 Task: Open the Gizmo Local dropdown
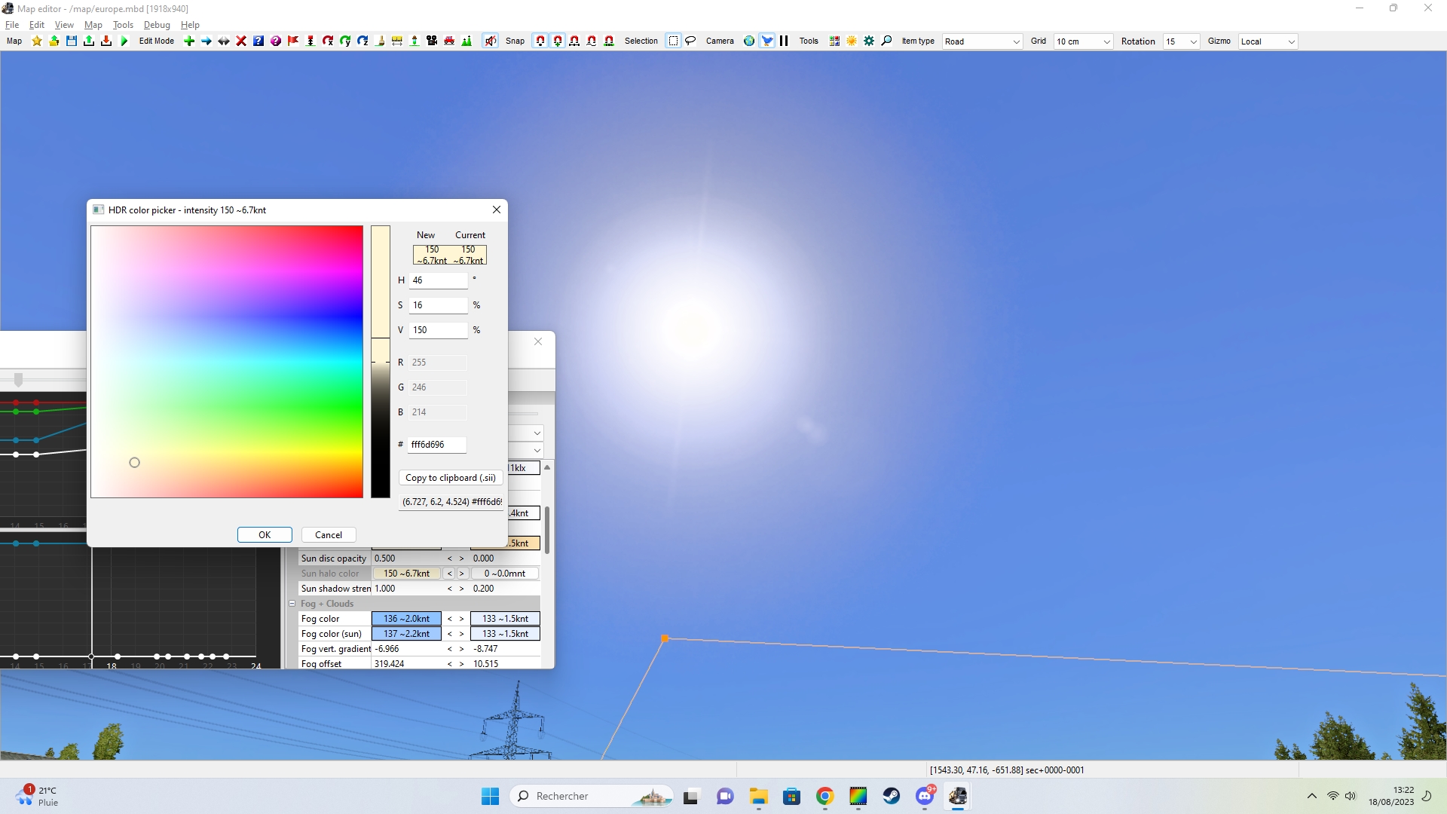click(1268, 41)
